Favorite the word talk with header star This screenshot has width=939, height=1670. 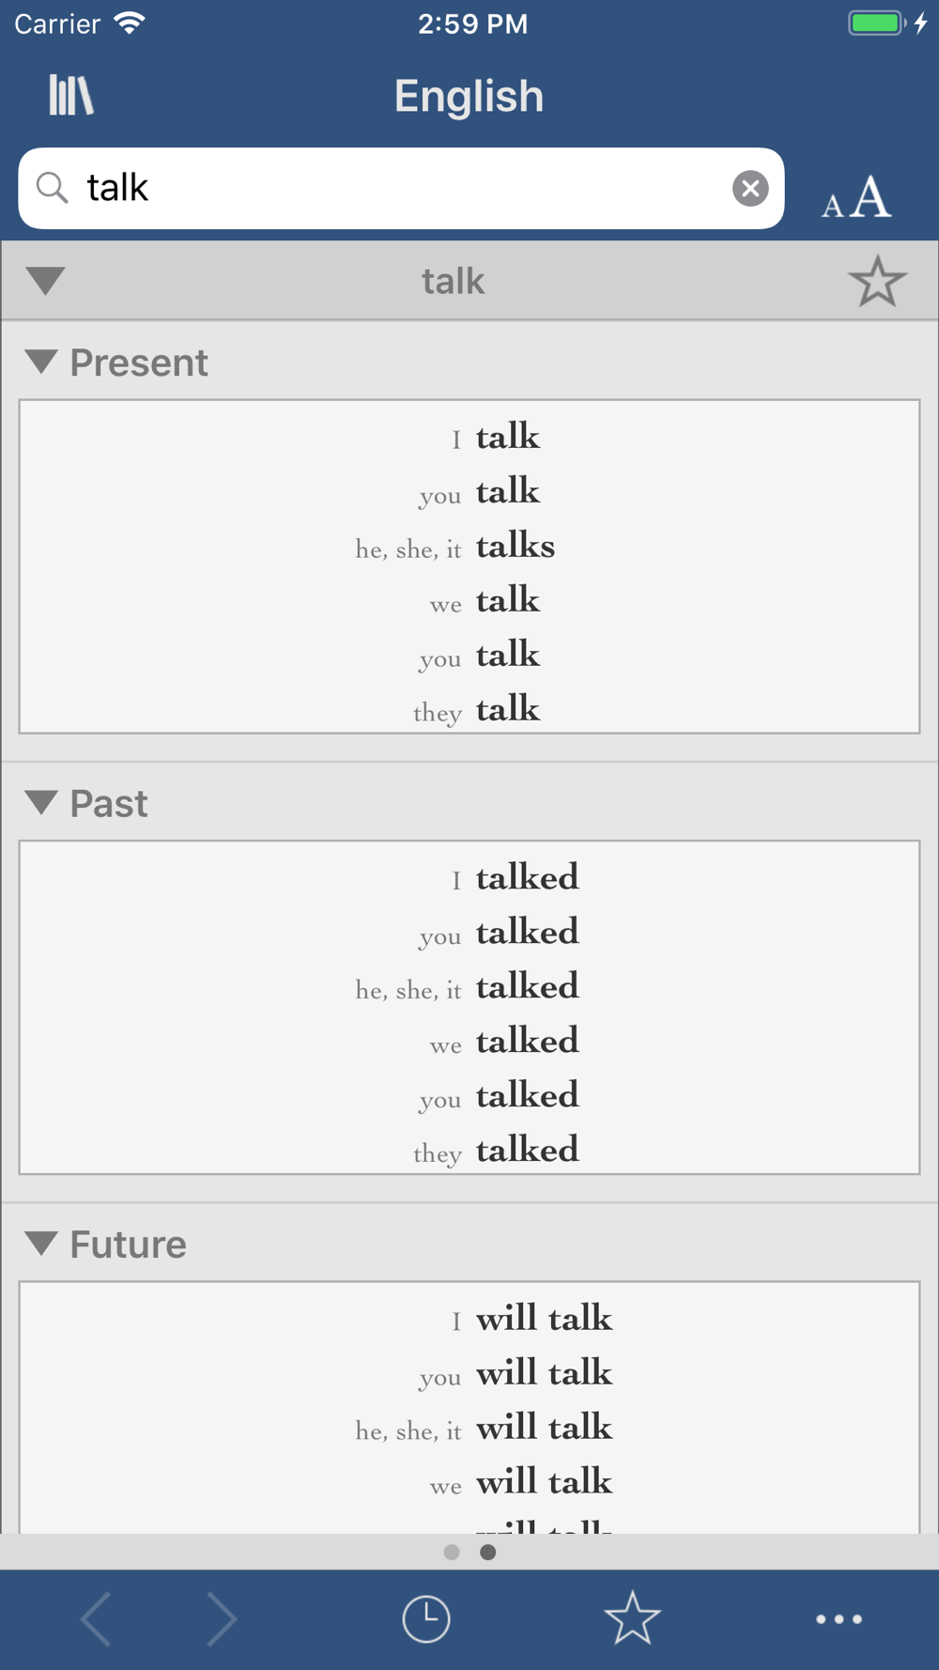coord(877,281)
